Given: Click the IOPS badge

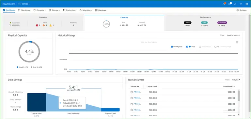Looking at the screenshot, I should point(204,22).
